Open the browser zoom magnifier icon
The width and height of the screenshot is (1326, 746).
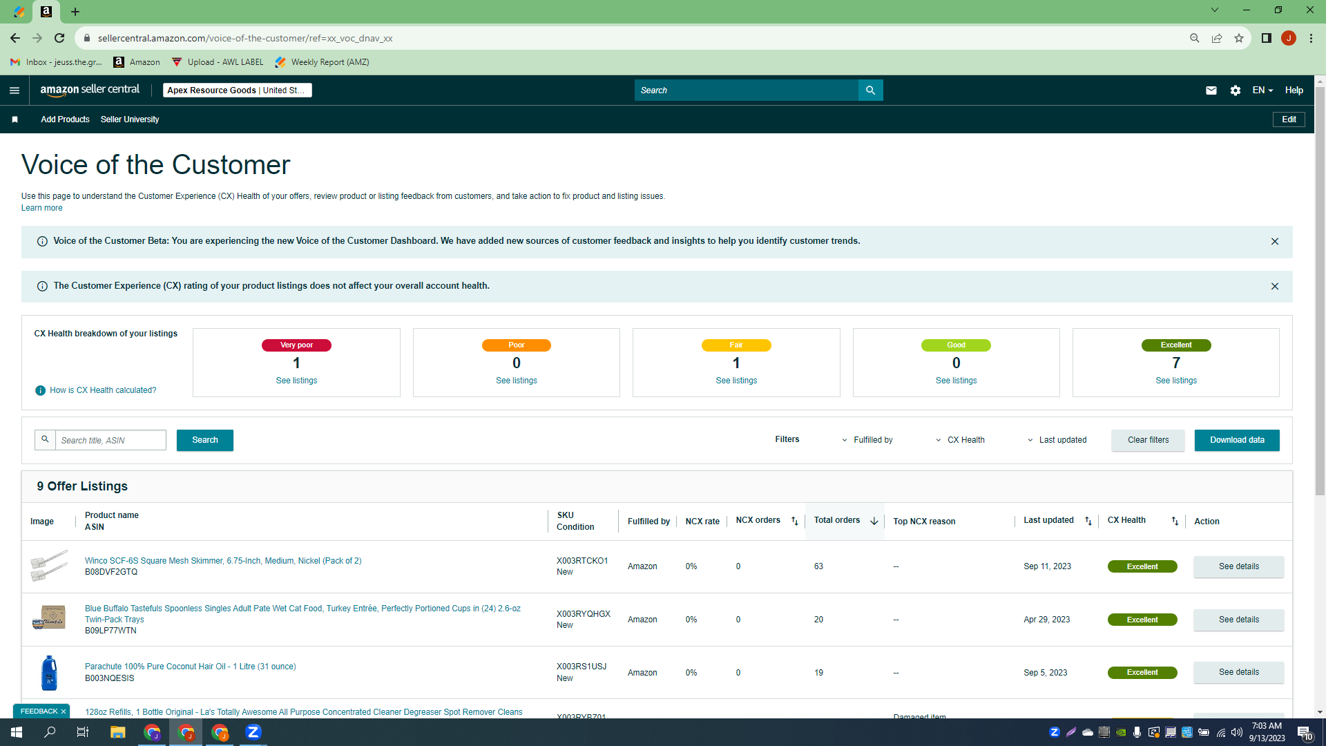1195,38
